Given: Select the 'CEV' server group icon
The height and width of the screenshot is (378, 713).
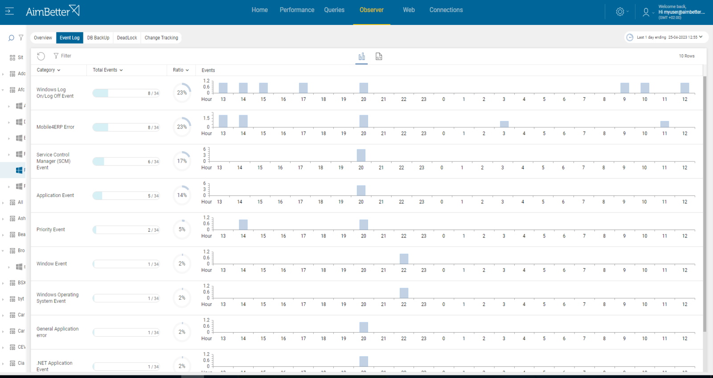Looking at the screenshot, I should click(x=12, y=347).
